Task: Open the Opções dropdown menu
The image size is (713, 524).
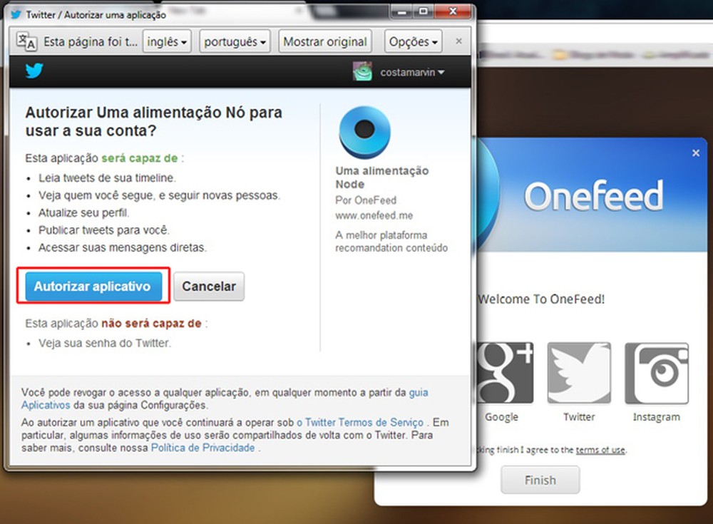Action: pos(412,41)
